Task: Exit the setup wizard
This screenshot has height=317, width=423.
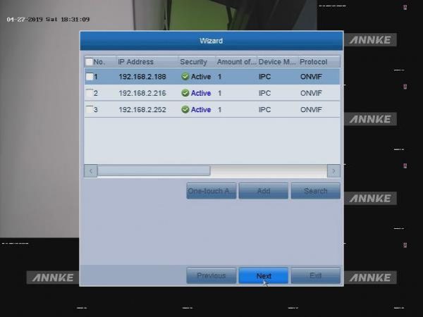Action: [315, 275]
